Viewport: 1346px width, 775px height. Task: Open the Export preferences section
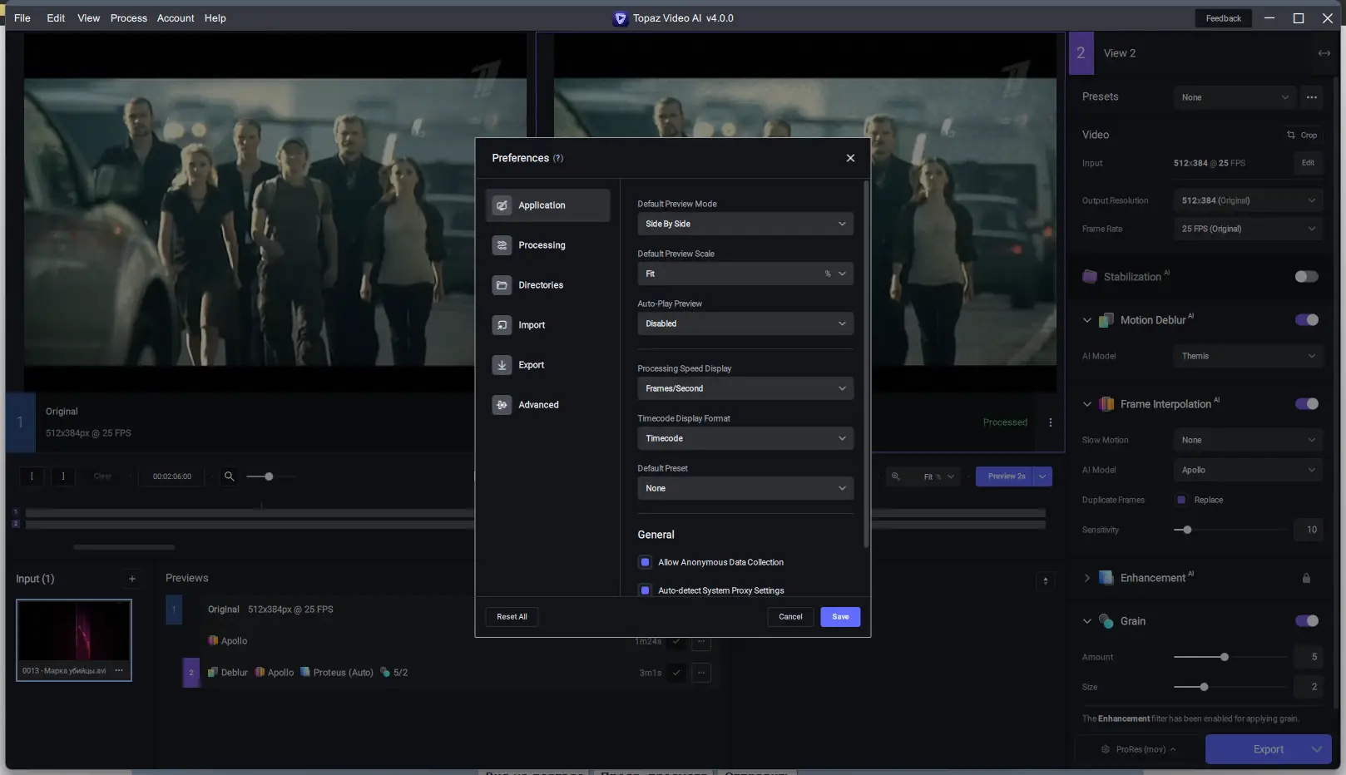point(547,365)
